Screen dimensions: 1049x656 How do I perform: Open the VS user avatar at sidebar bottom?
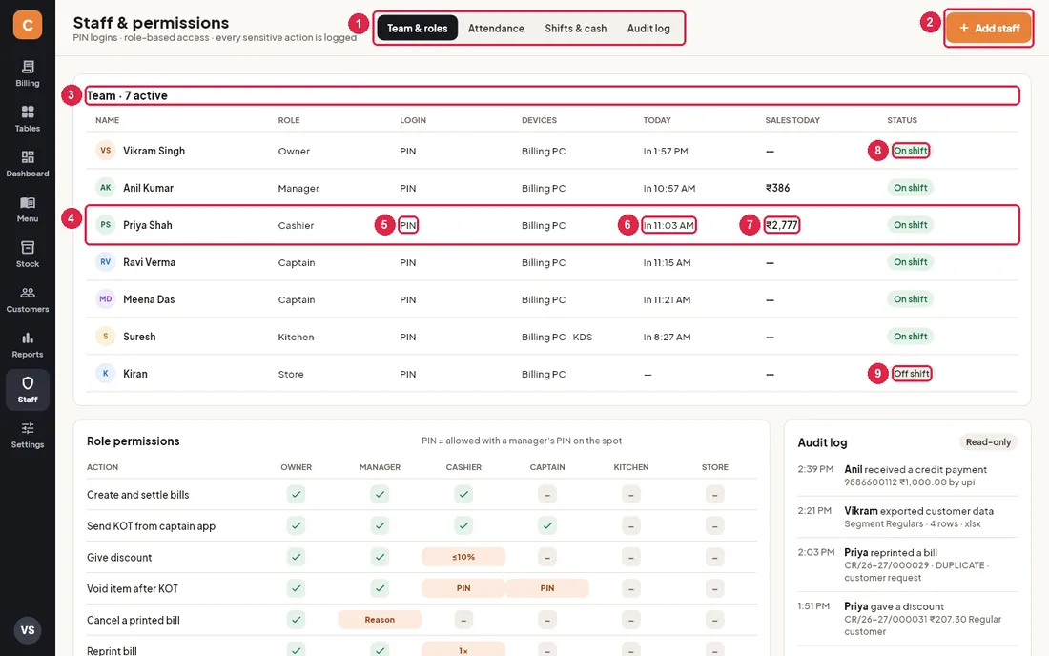pyautogui.click(x=28, y=630)
